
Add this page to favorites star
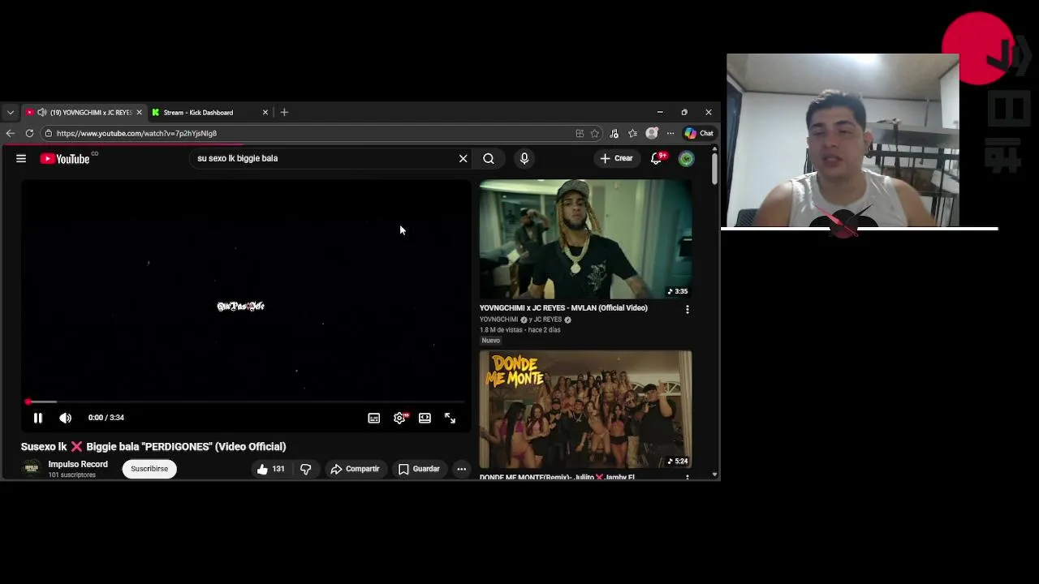[x=595, y=133]
